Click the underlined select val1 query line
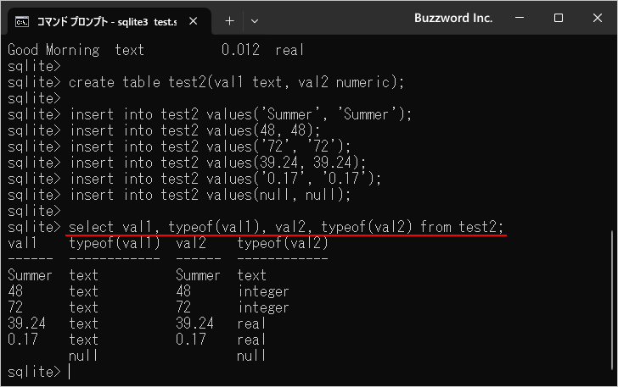The image size is (618, 387). coord(286,227)
